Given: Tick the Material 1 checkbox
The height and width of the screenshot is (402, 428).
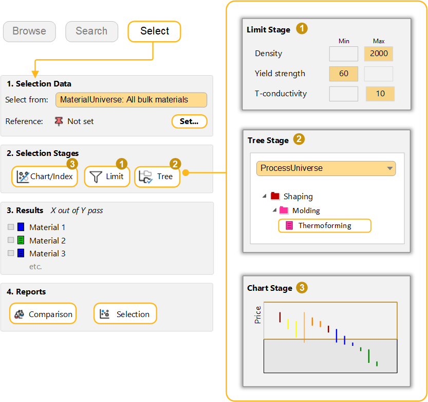Looking at the screenshot, I should 11,227.
